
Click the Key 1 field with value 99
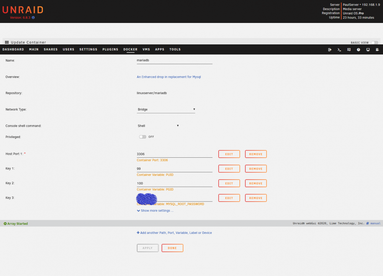click(x=174, y=169)
